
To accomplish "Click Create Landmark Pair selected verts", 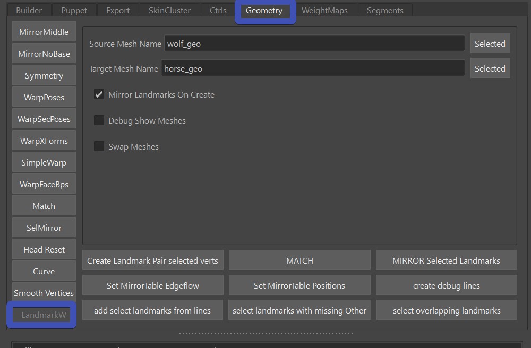I will 153,260.
